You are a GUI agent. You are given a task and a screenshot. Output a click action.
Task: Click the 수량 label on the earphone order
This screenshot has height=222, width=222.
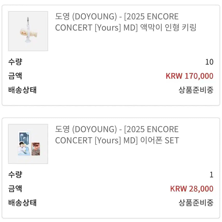pyautogui.click(x=15, y=175)
